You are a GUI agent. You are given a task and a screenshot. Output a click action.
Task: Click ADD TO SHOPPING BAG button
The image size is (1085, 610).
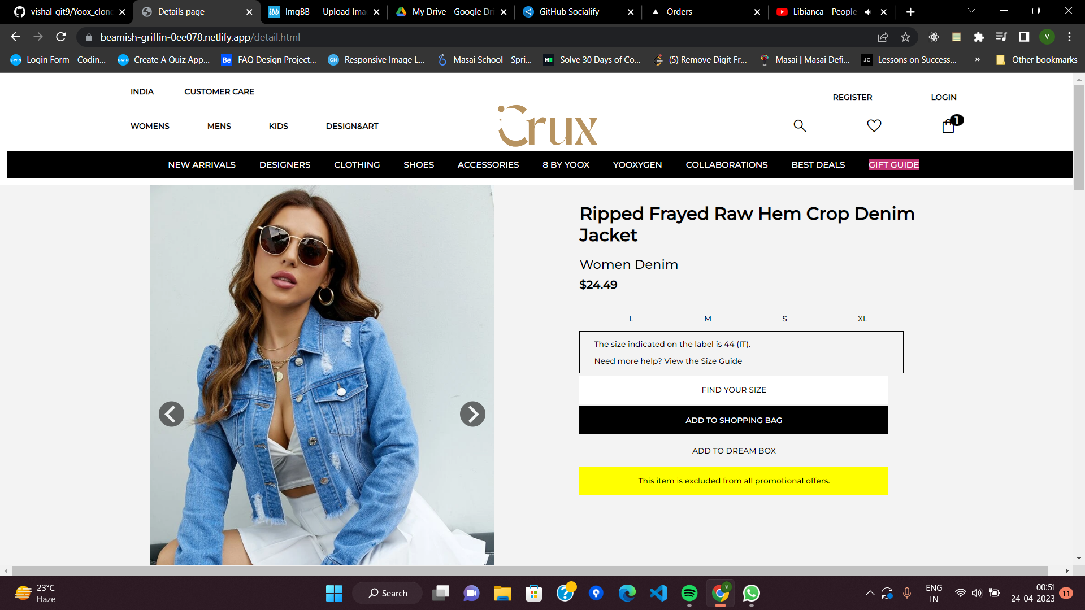734,420
